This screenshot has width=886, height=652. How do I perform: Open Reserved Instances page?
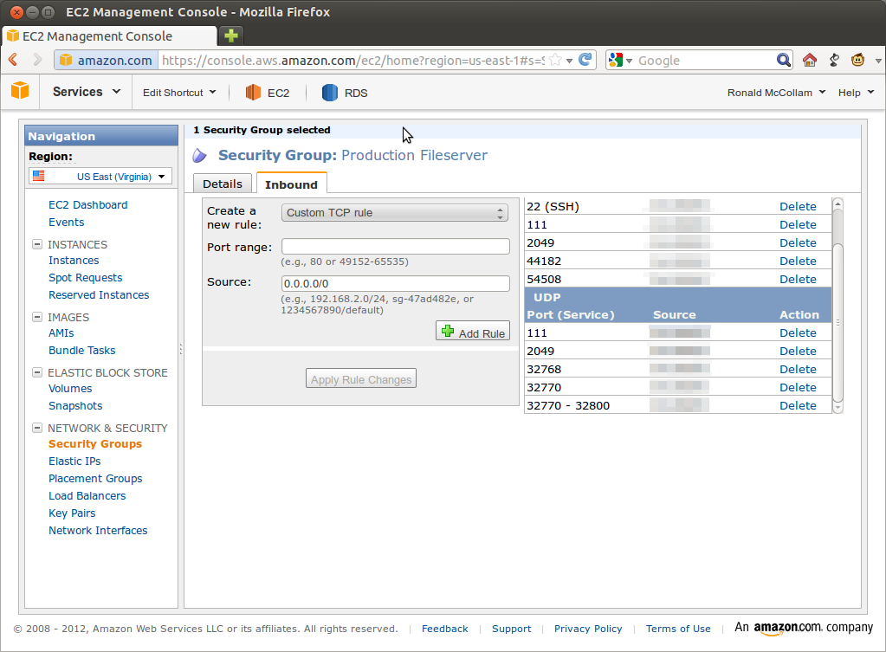click(x=99, y=295)
